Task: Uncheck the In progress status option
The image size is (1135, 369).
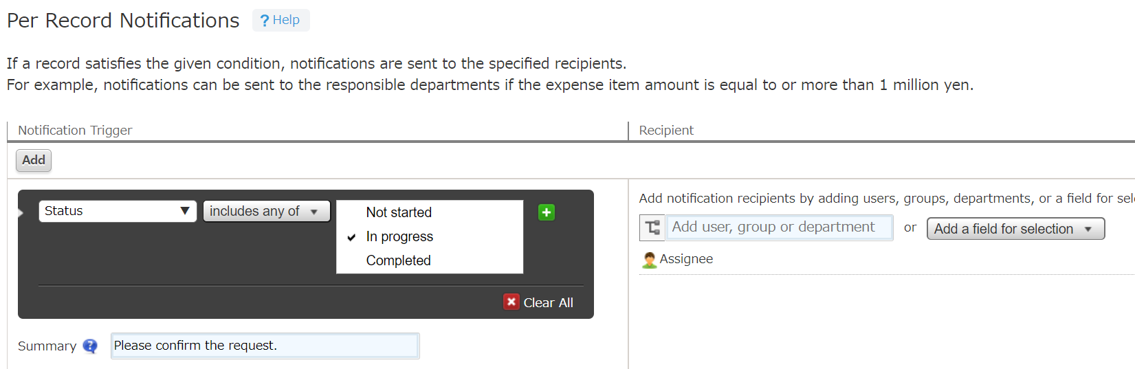Action: coord(399,236)
